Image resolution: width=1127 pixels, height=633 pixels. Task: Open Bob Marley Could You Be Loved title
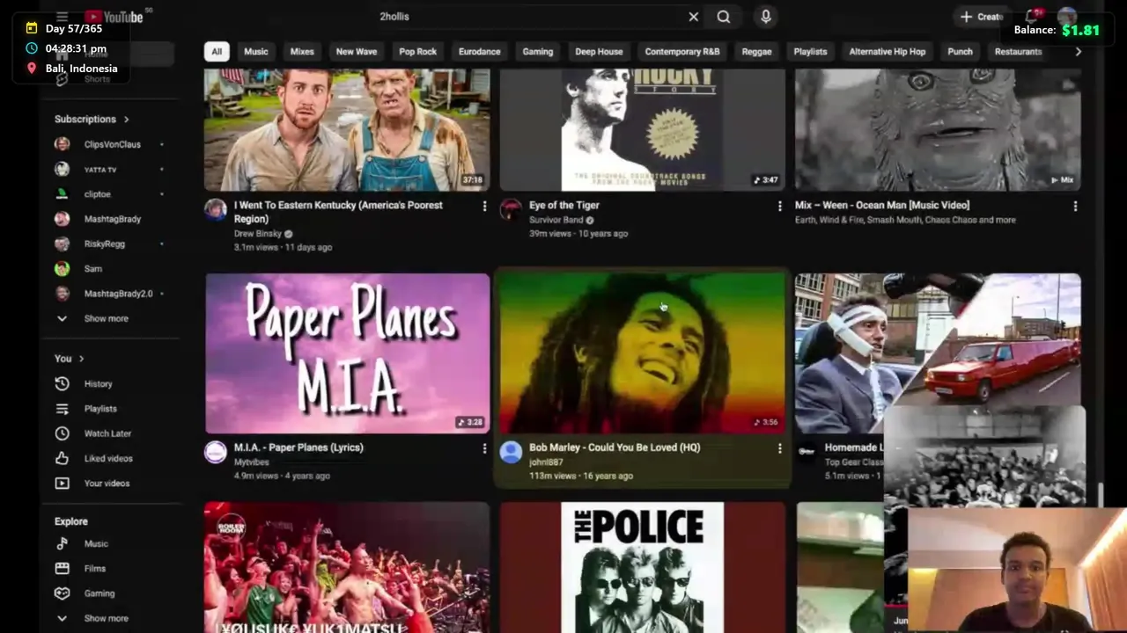coord(615,447)
